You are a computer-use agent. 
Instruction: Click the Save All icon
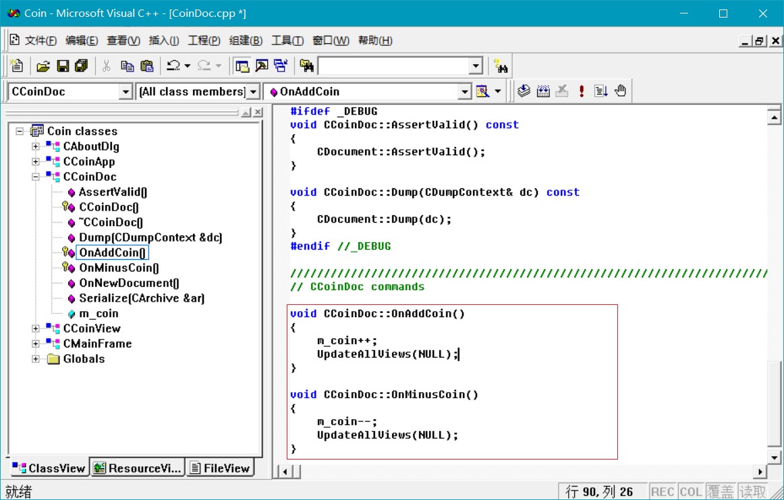81,66
